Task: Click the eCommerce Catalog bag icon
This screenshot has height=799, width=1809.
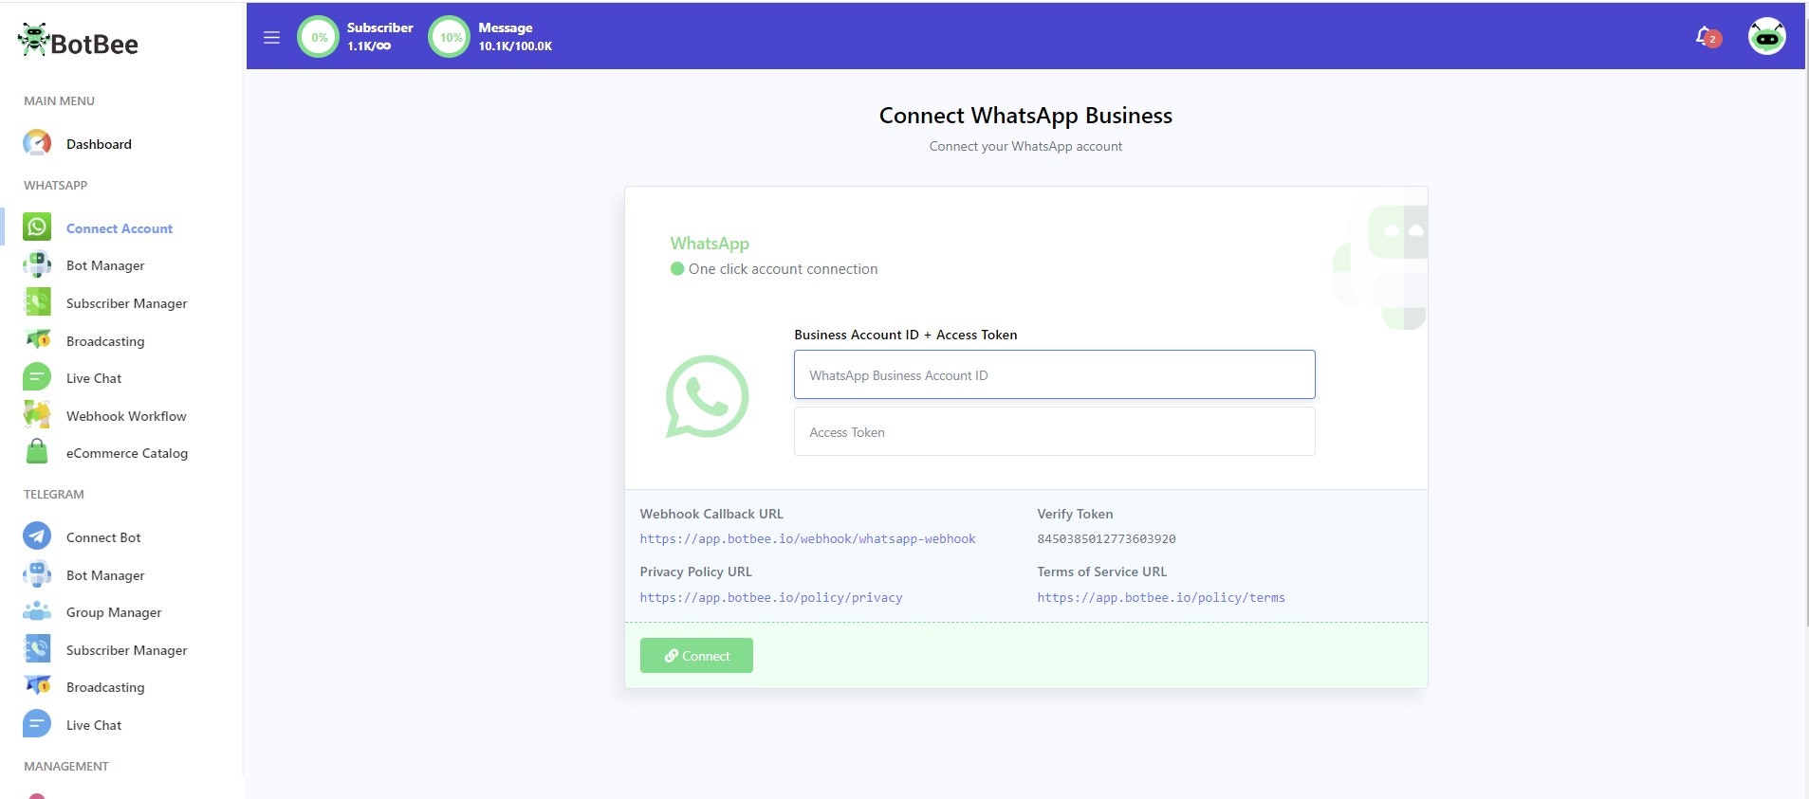Action: [37, 451]
